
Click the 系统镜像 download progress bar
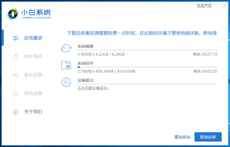pos(147,50)
